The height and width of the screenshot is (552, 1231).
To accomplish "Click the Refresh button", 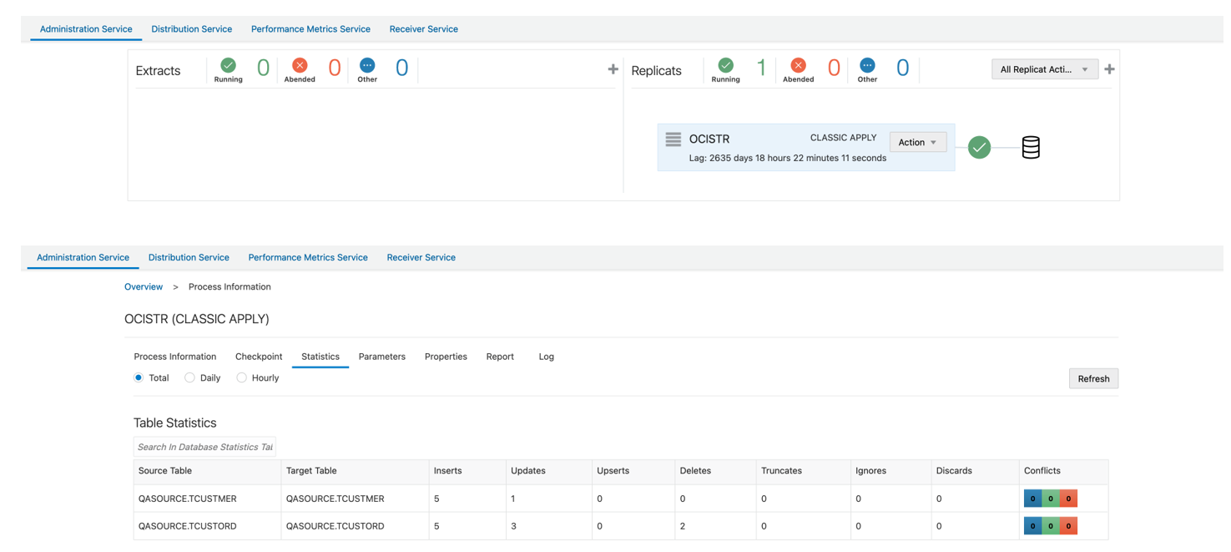I will (1093, 378).
